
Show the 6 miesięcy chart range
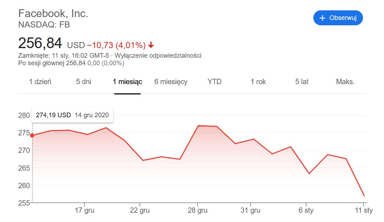click(x=171, y=82)
